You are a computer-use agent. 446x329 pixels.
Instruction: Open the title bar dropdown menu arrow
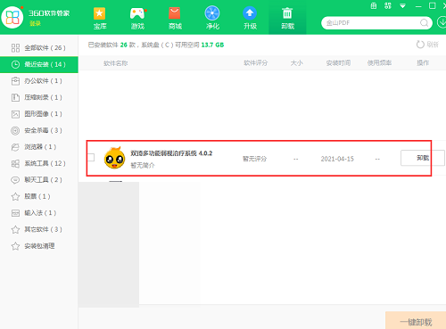402,6
